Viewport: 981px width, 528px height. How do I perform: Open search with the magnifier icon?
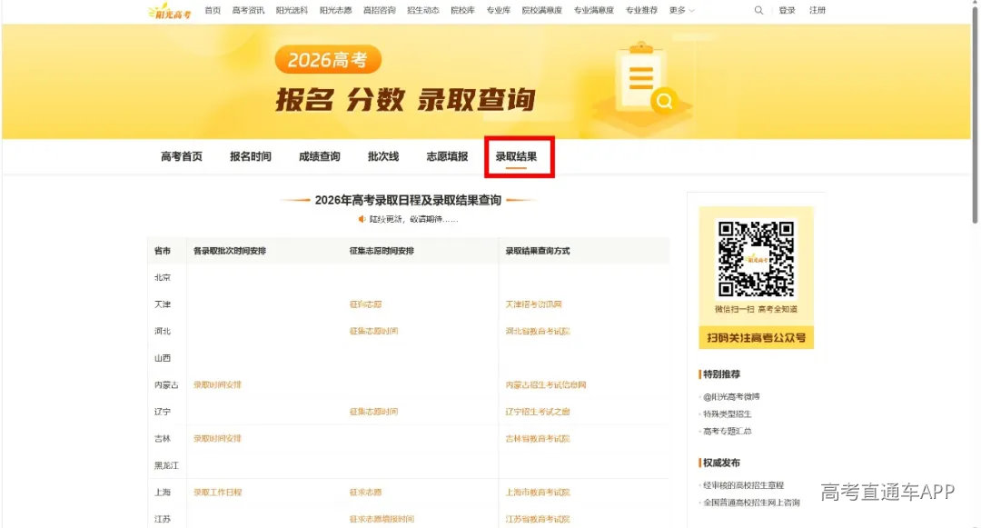pyautogui.click(x=758, y=10)
